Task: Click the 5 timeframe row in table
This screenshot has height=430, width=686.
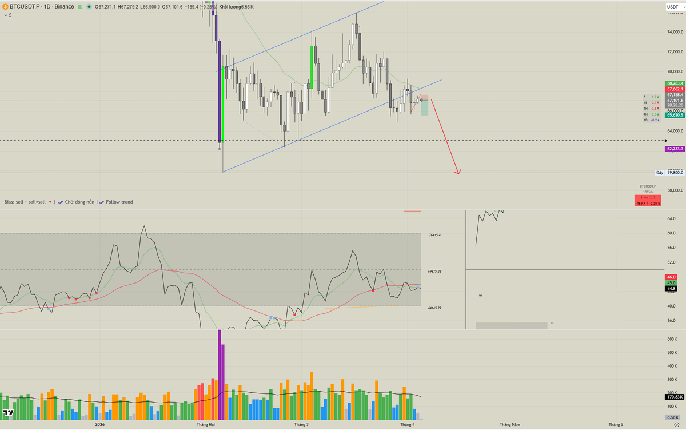Action: [651, 97]
